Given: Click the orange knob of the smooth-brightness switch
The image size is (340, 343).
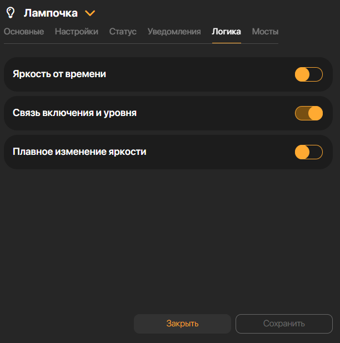Looking at the screenshot, I should (x=302, y=152).
